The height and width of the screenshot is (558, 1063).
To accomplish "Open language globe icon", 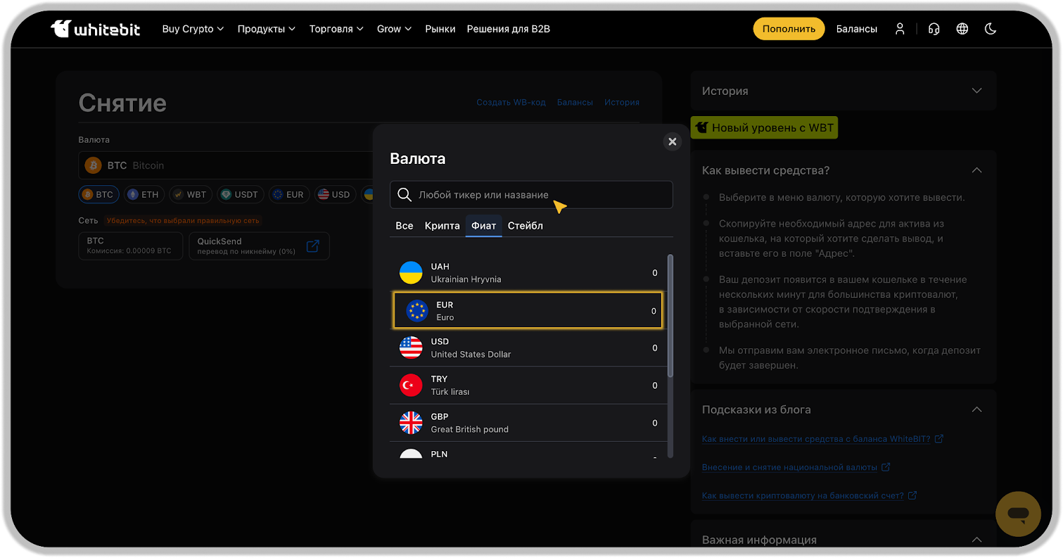I will [962, 29].
